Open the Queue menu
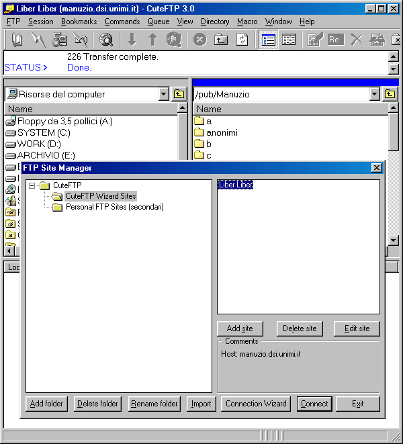 (159, 21)
